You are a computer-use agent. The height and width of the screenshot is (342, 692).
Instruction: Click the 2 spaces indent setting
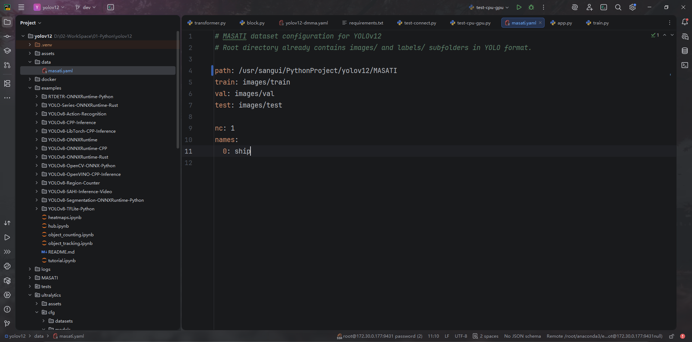tap(485, 336)
